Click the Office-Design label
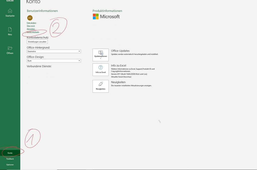Screen dimensions: 257x170 35,57
